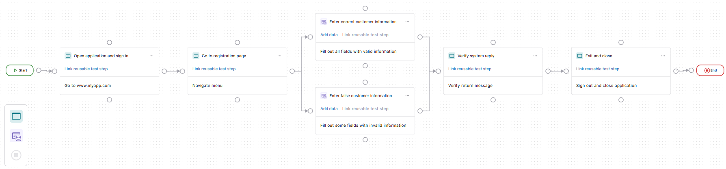Click Link reusable test step under 'Exit and close'
Viewport: 726px width, 169px height.
pos(597,69)
